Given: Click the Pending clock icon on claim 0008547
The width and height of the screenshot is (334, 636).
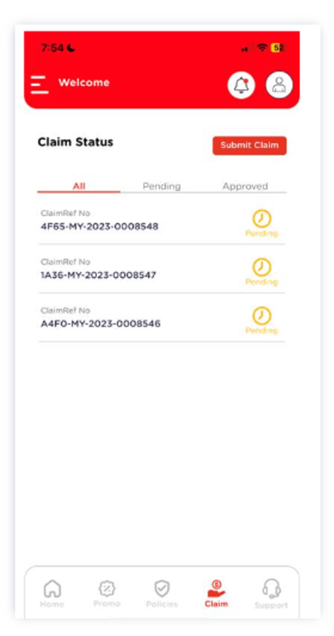Looking at the screenshot, I should (261, 268).
